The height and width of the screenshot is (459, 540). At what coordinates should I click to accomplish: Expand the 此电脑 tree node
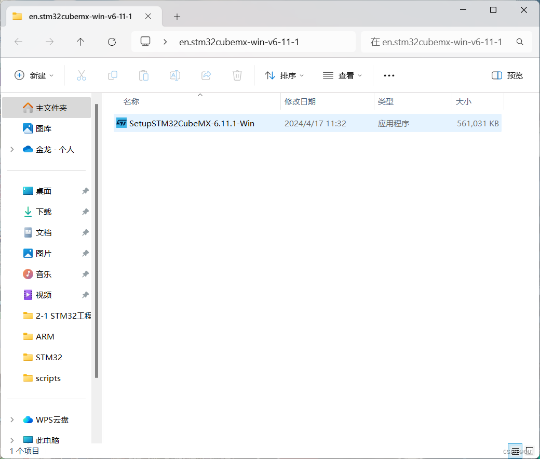point(12,440)
